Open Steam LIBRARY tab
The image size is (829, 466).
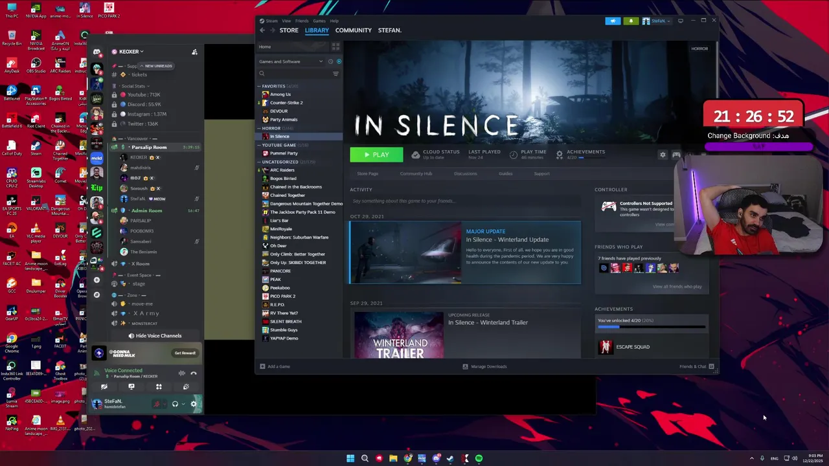[x=317, y=30]
